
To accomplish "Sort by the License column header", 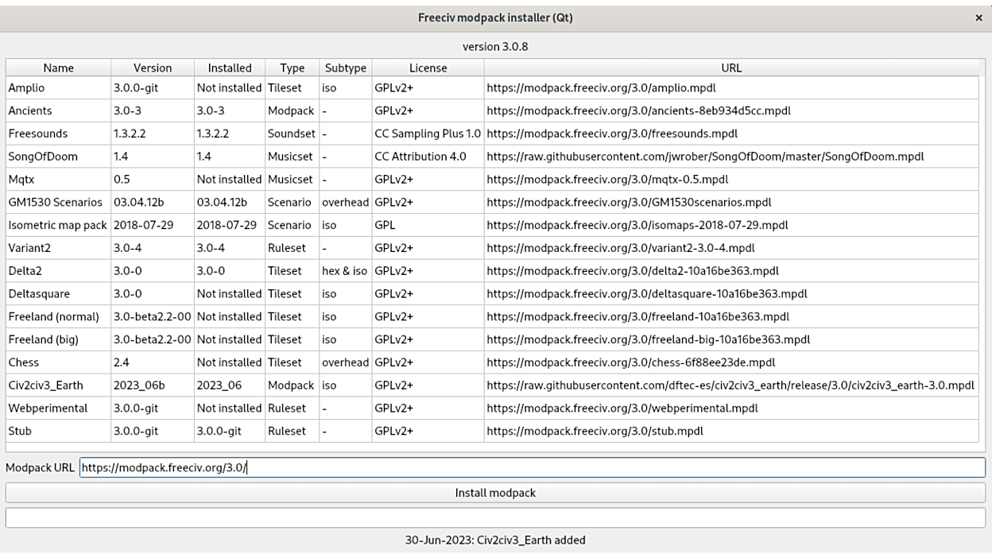I will click(428, 68).
